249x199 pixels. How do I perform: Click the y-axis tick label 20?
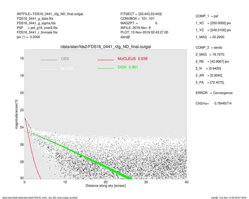pyautogui.click(x=22, y=93)
